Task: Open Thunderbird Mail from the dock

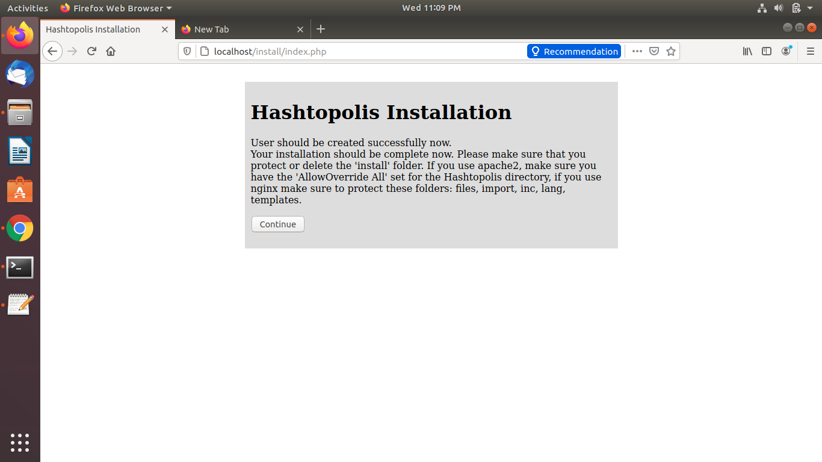Action: pyautogui.click(x=20, y=75)
